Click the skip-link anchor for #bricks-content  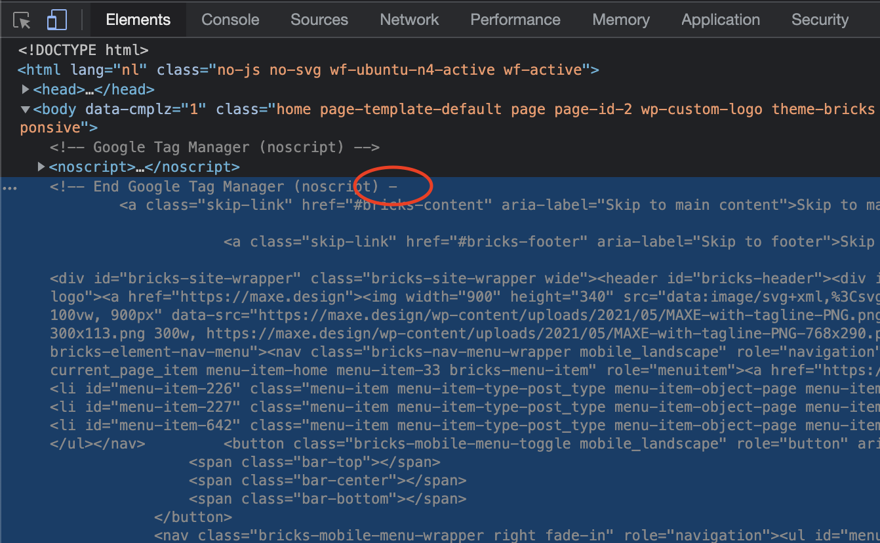click(500, 205)
